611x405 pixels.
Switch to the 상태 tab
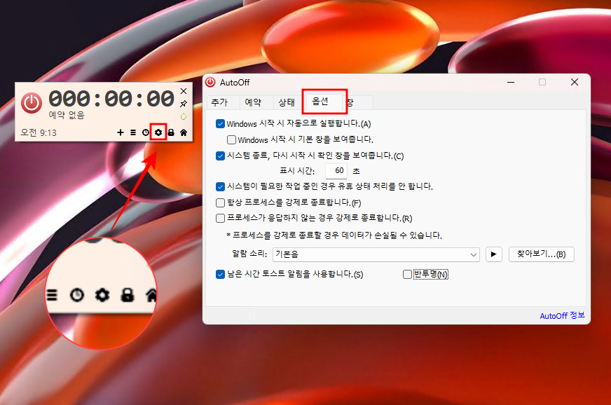click(287, 102)
